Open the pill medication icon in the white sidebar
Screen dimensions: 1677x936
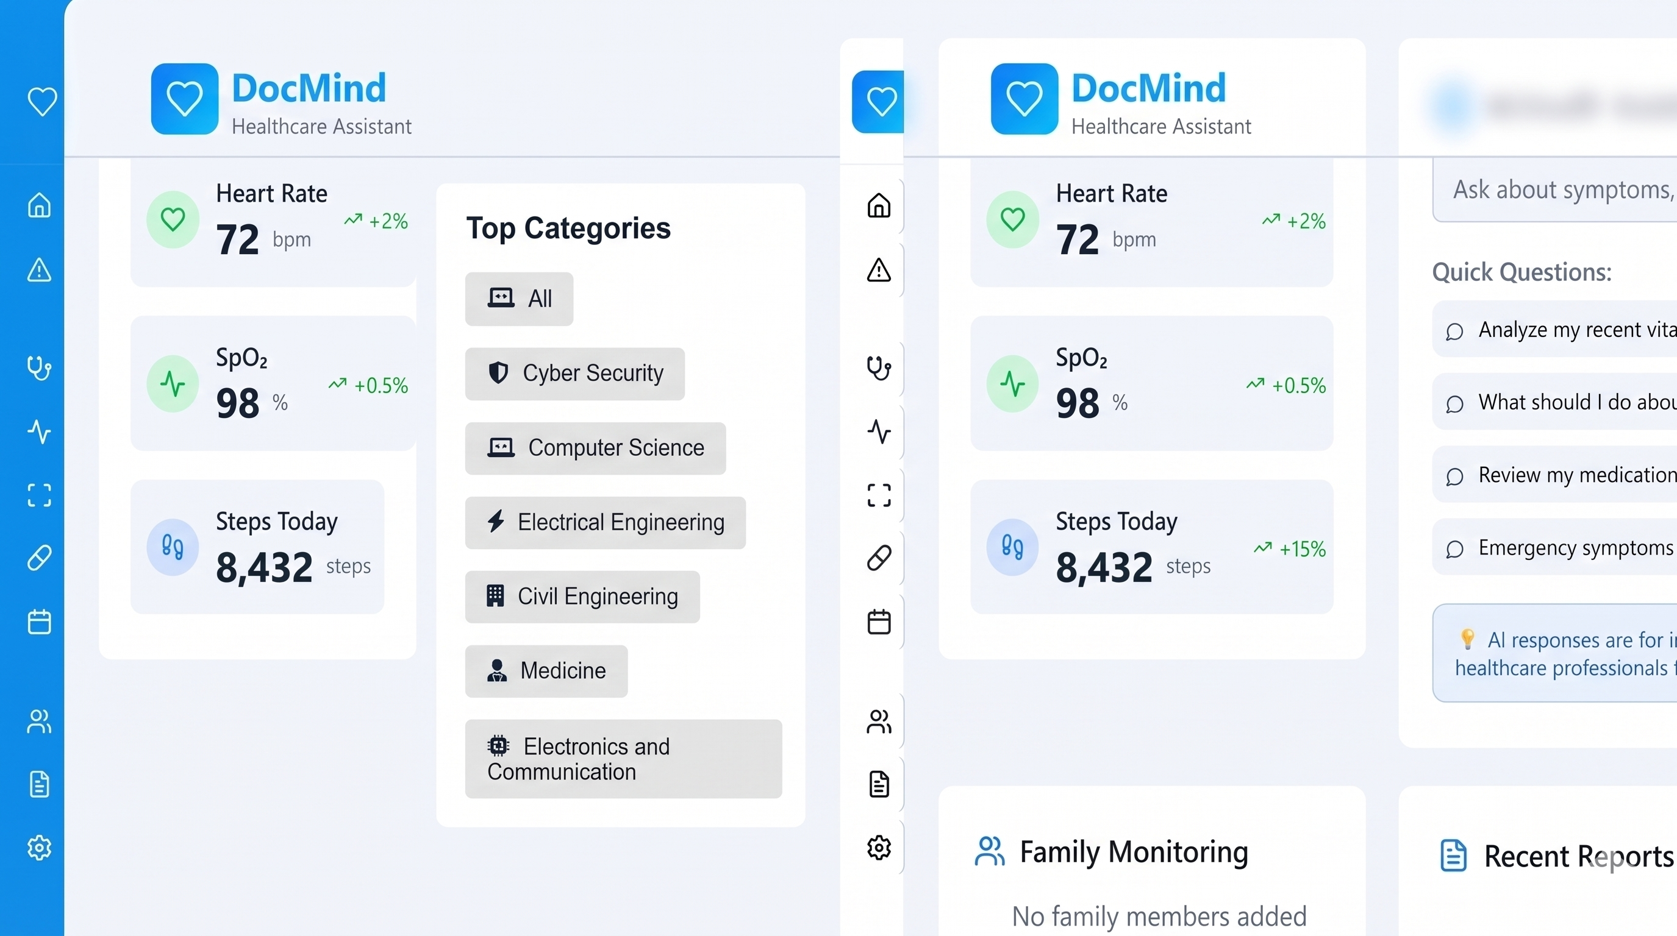(x=879, y=558)
